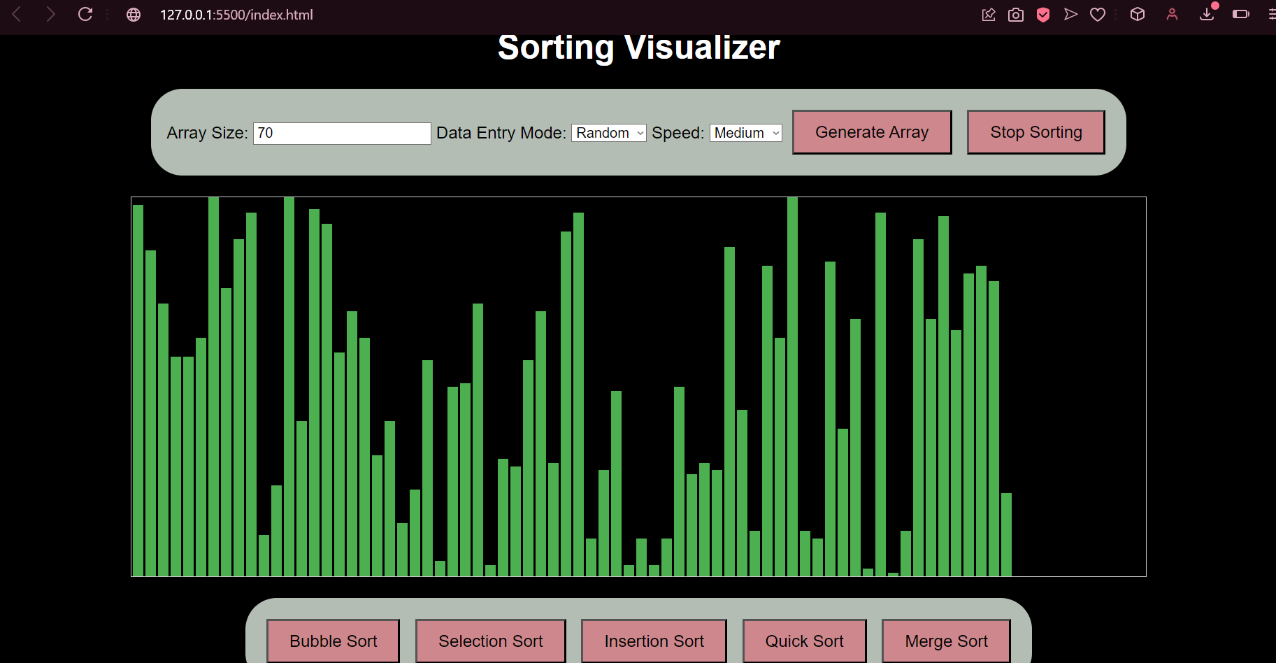This screenshot has width=1276, height=663.
Task: Click the paper-plane send icon
Action: click(x=1070, y=15)
